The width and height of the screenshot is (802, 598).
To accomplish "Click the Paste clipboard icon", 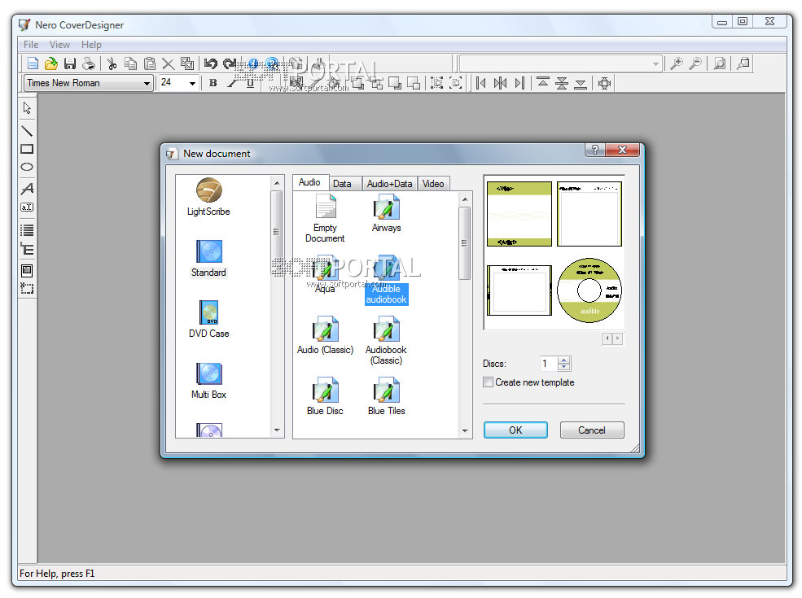I will tap(149, 63).
